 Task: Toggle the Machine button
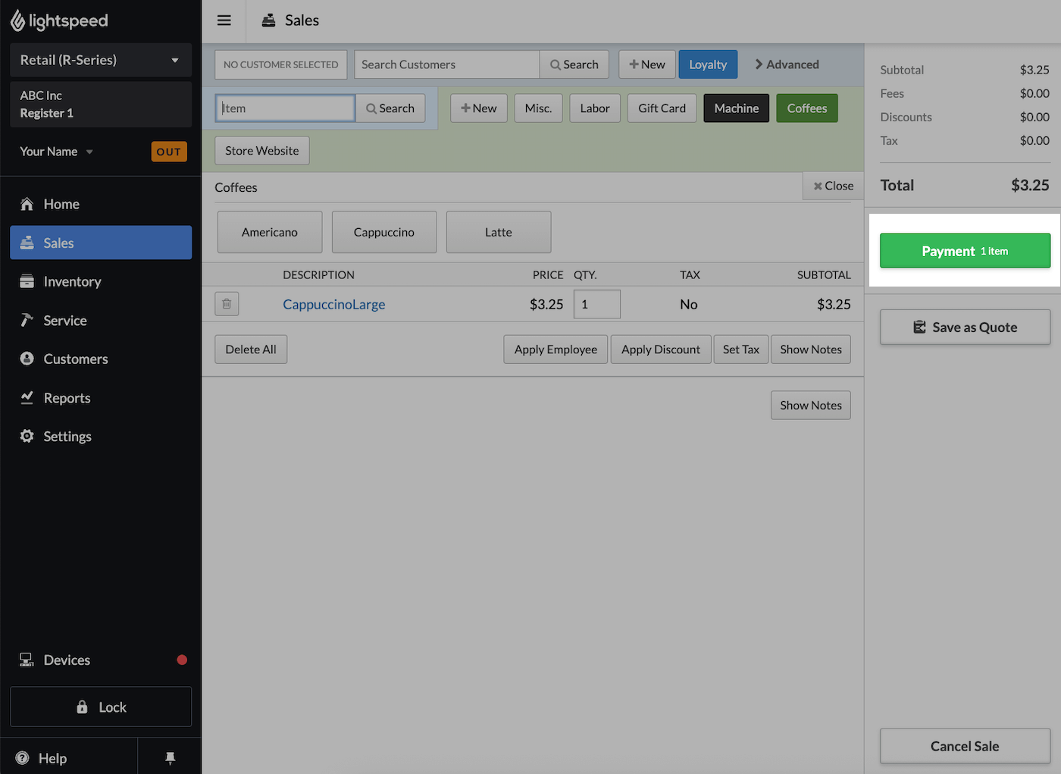(x=736, y=108)
